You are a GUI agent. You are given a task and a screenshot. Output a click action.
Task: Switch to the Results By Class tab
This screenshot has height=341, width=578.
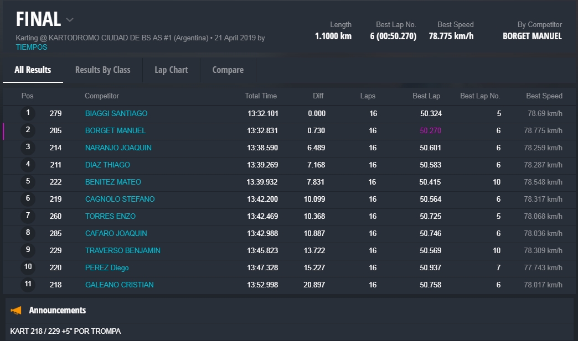(102, 70)
